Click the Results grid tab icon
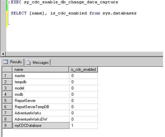 [x=6, y=62]
